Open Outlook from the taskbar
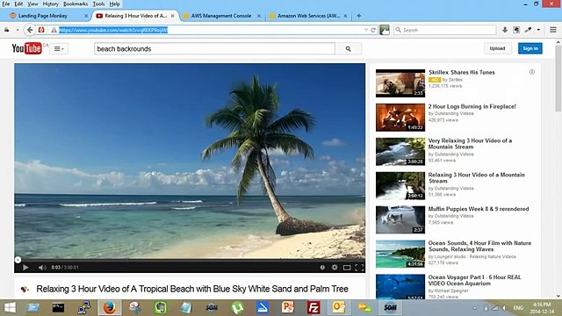 [x=339, y=308]
